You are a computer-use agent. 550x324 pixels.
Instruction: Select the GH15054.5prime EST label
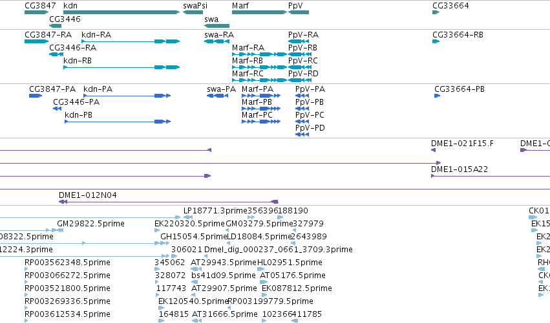[194, 237]
